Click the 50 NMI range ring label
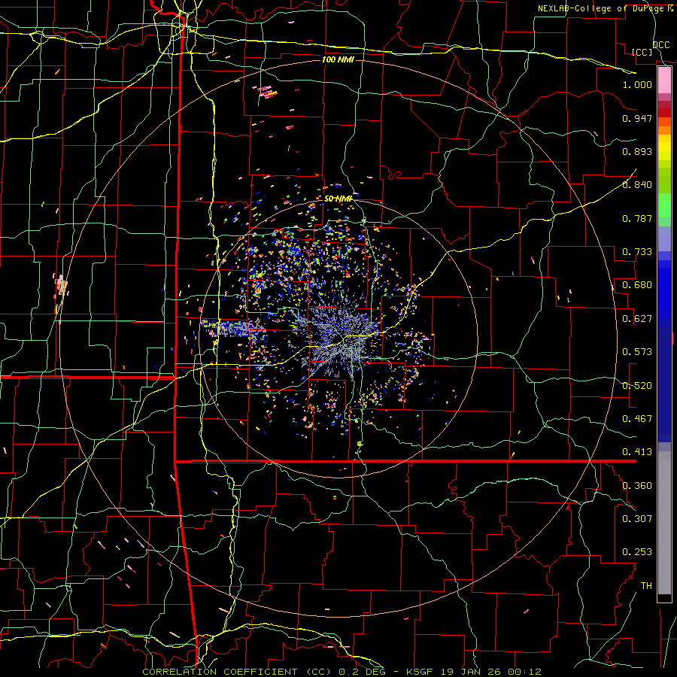 338,199
